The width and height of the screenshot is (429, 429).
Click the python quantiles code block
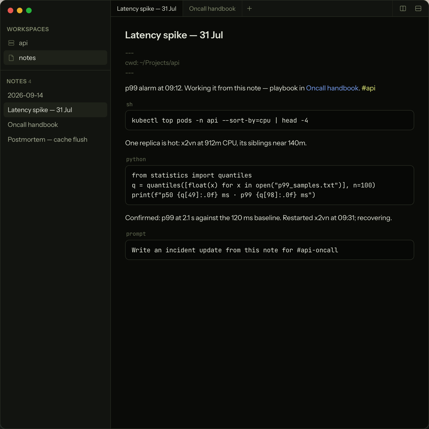click(x=269, y=185)
